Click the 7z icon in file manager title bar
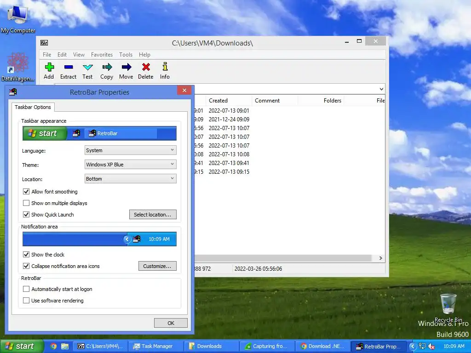This screenshot has height=353, width=471. click(44, 43)
